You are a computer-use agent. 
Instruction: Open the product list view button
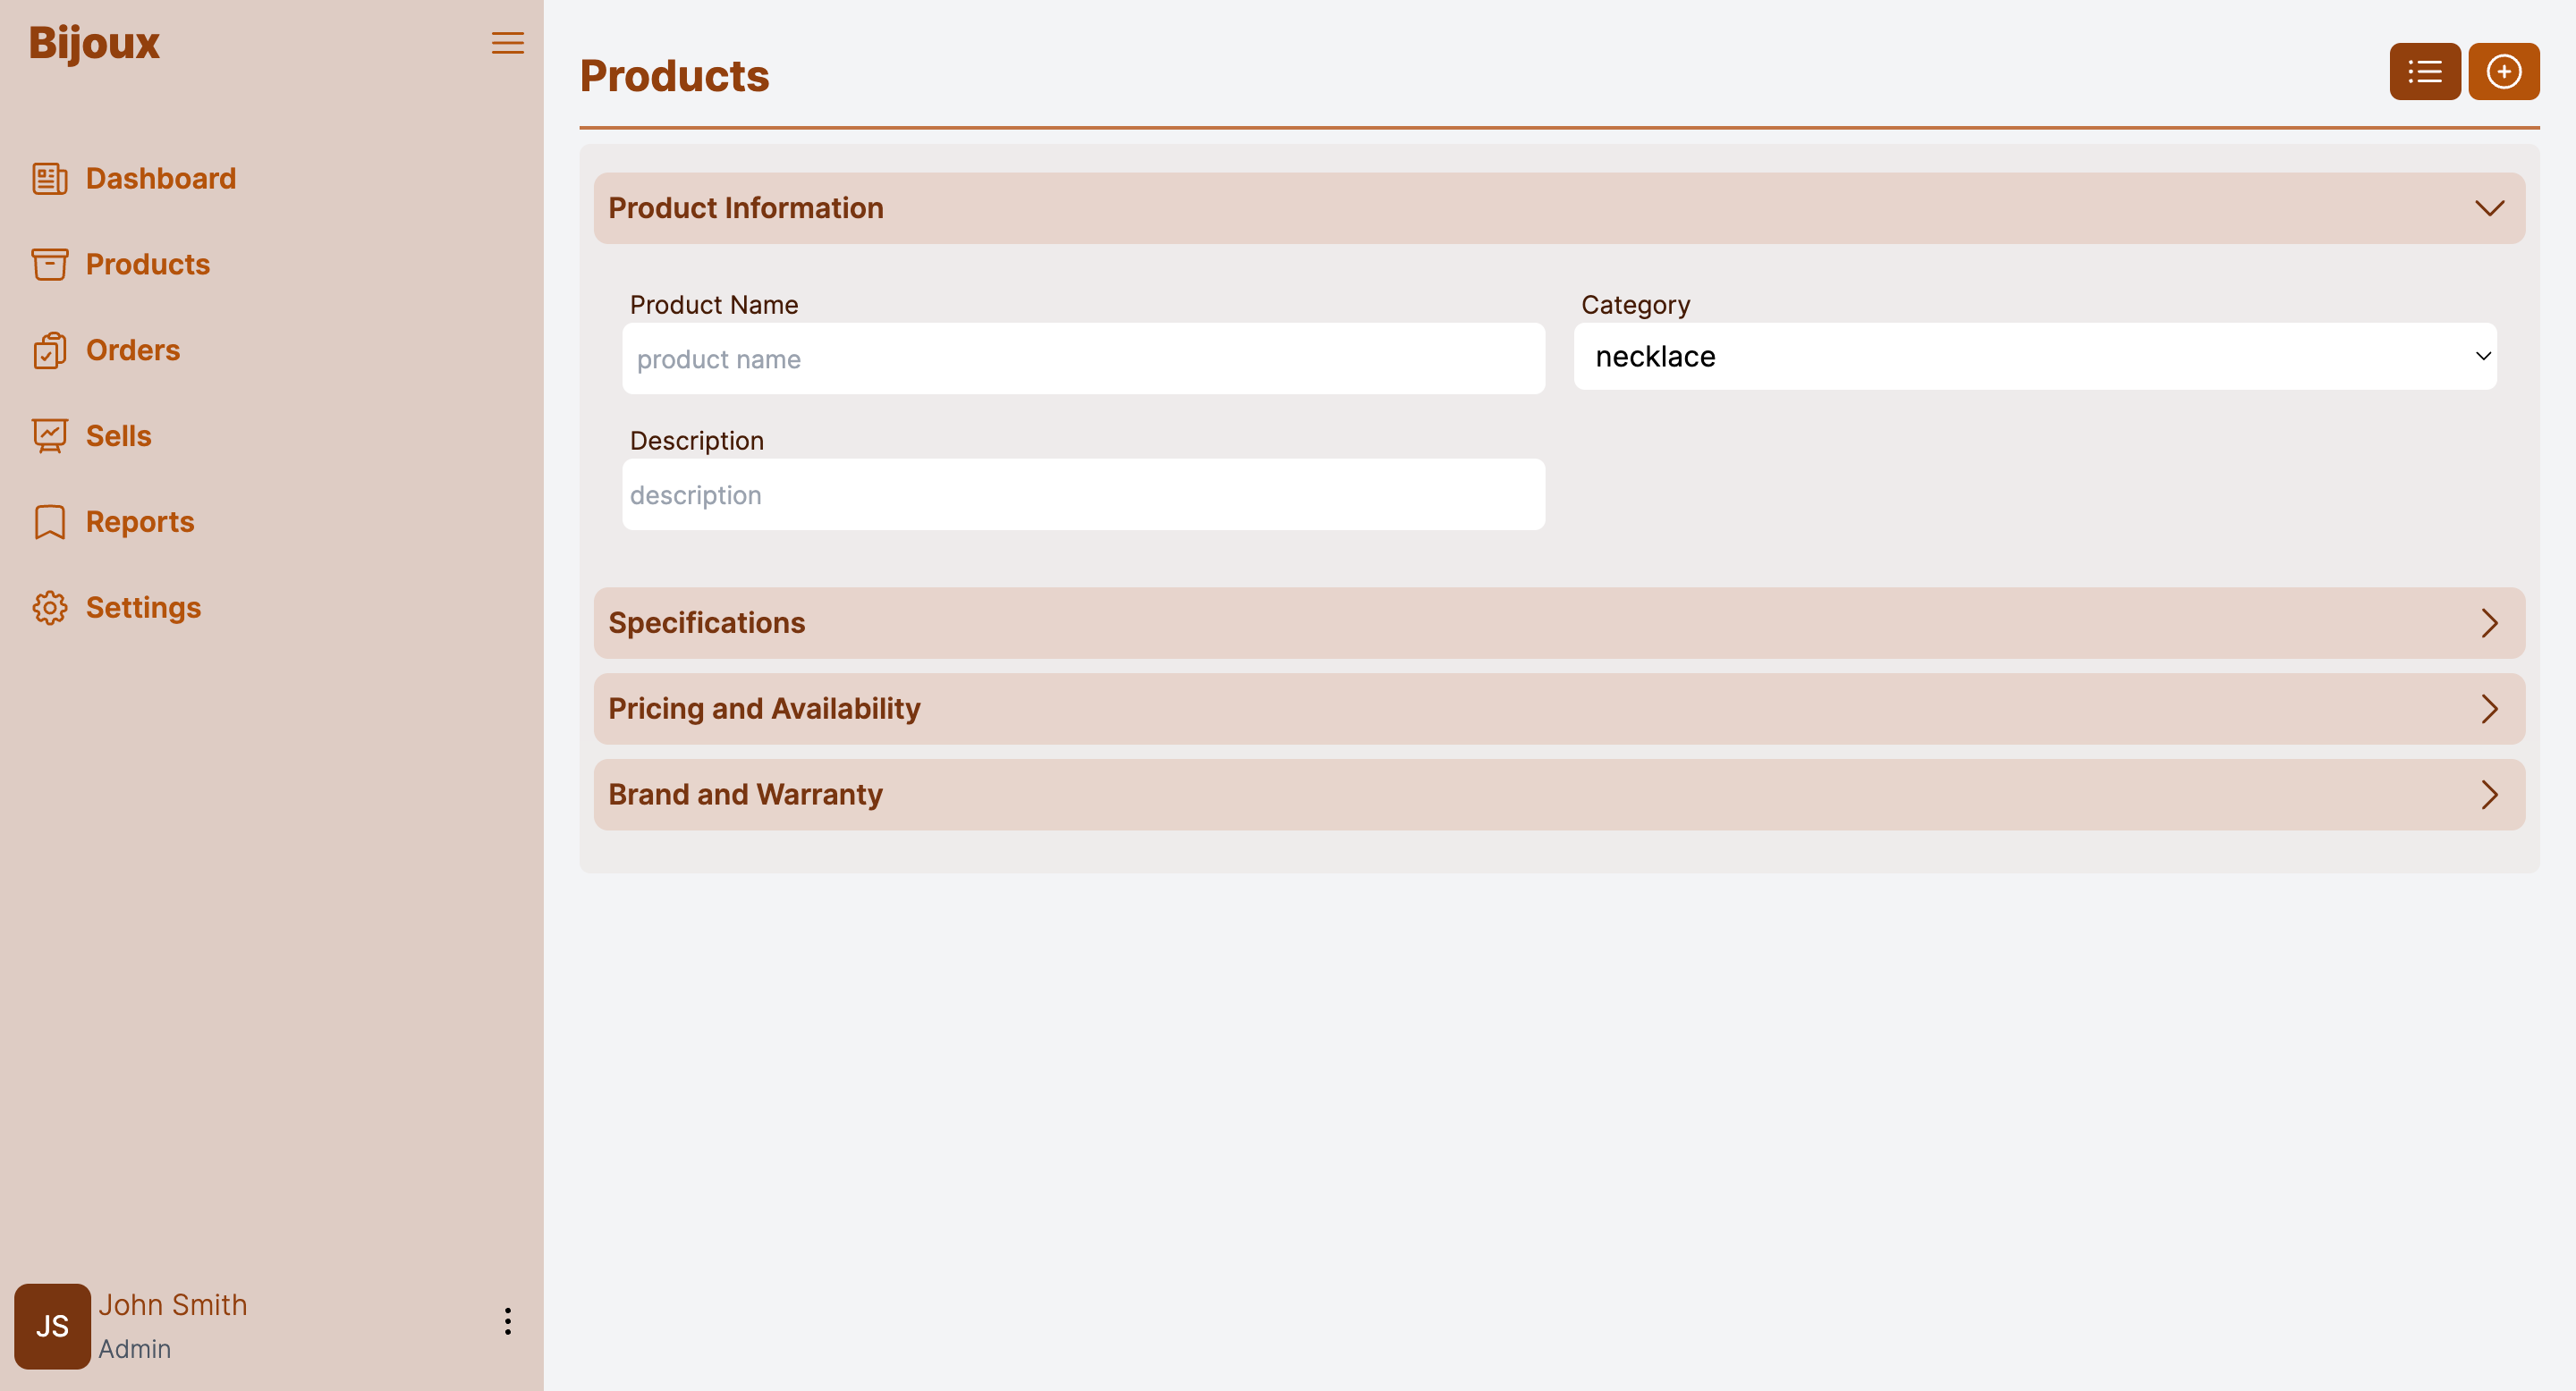coord(2424,72)
